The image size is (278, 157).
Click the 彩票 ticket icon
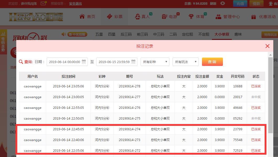click(x=110, y=16)
